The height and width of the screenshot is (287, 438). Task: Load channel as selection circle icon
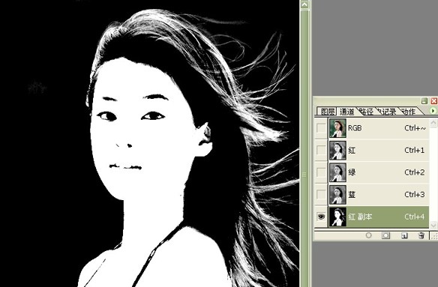(369, 235)
